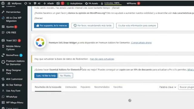Image resolution: width=194 pixels, height=109 pixels.
Task: Open the PA Assets icon
Action: [86, 4]
